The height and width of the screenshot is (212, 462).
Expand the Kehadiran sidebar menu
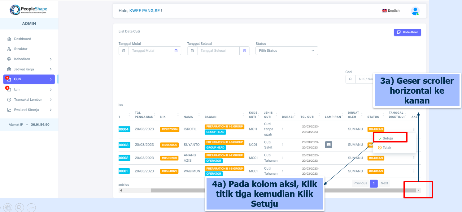[x=29, y=59]
